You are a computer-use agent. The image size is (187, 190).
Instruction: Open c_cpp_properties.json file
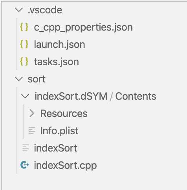[x=83, y=27]
